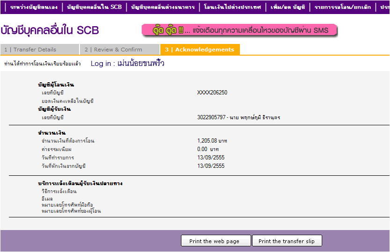390x252 pixels.
Task: Open บัญชีบุคคลอื่นใน SCB menu item
Action: tap(94, 7)
